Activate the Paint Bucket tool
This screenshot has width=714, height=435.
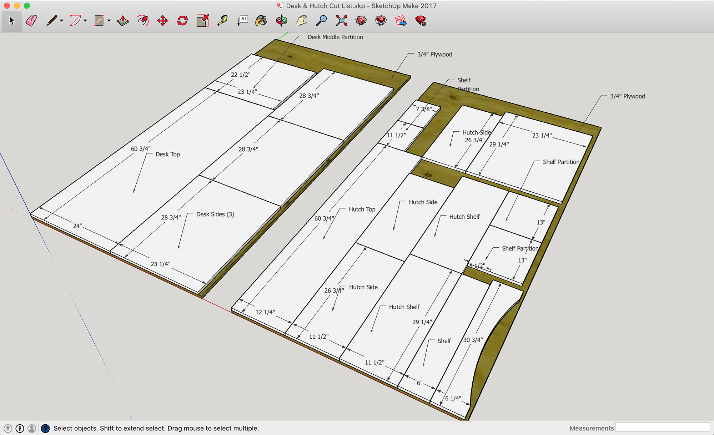261,21
